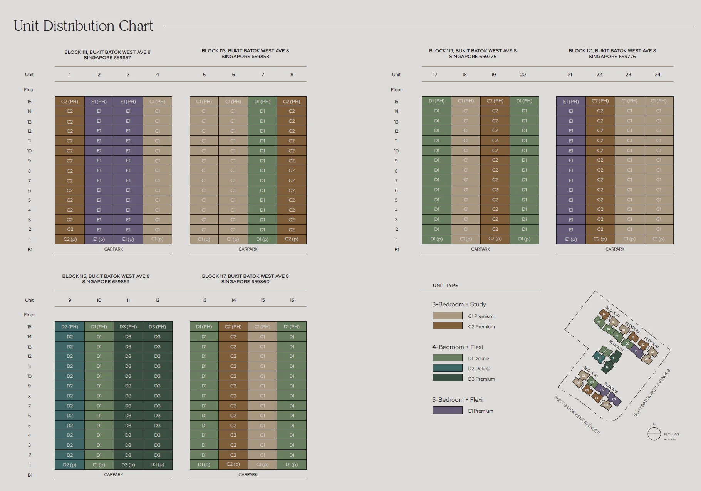This screenshot has width=701, height=491.
Task: Click the D1 Deluxe legend swatch
Action: coord(447,358)
